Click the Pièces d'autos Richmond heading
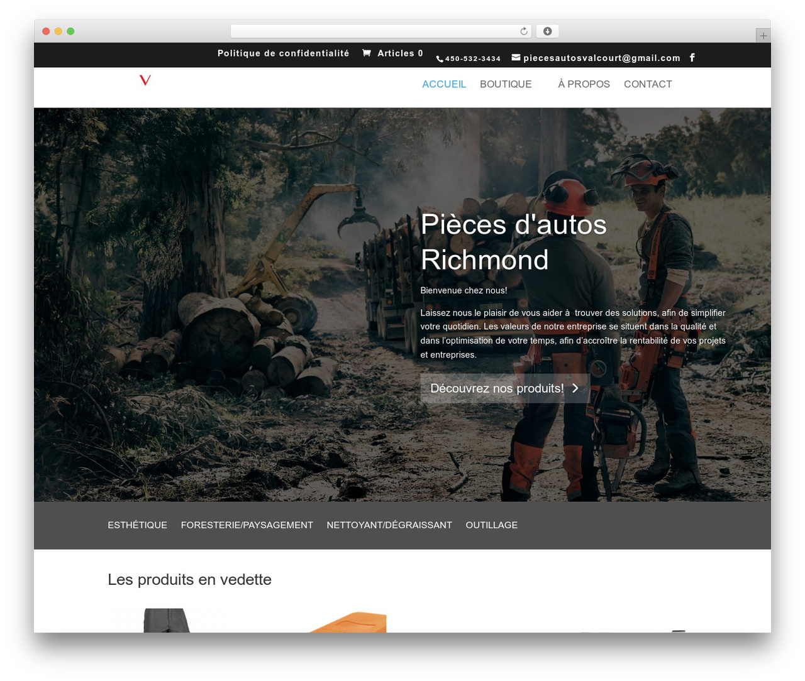 coord(514,242)
